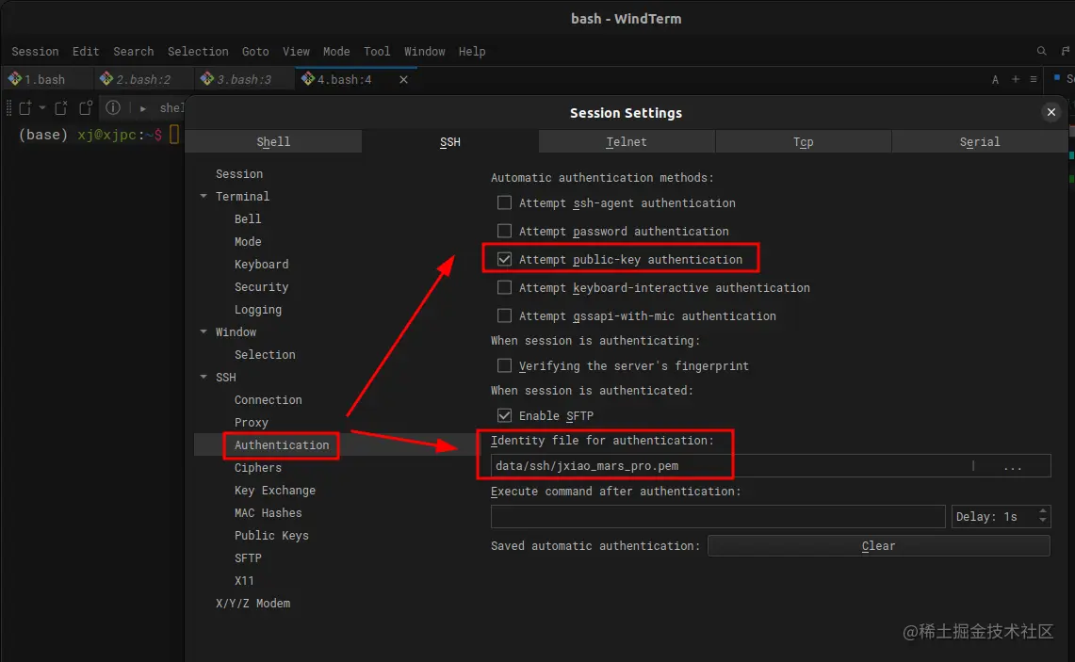Click the 'A' icon in tab bar
The width and height of the screenshot is (1075, 662).
click(995, 79)
